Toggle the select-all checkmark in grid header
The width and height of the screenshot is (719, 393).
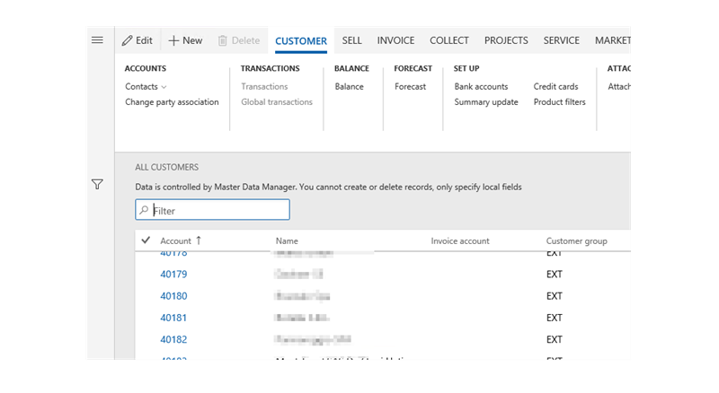tap(146, 240)
